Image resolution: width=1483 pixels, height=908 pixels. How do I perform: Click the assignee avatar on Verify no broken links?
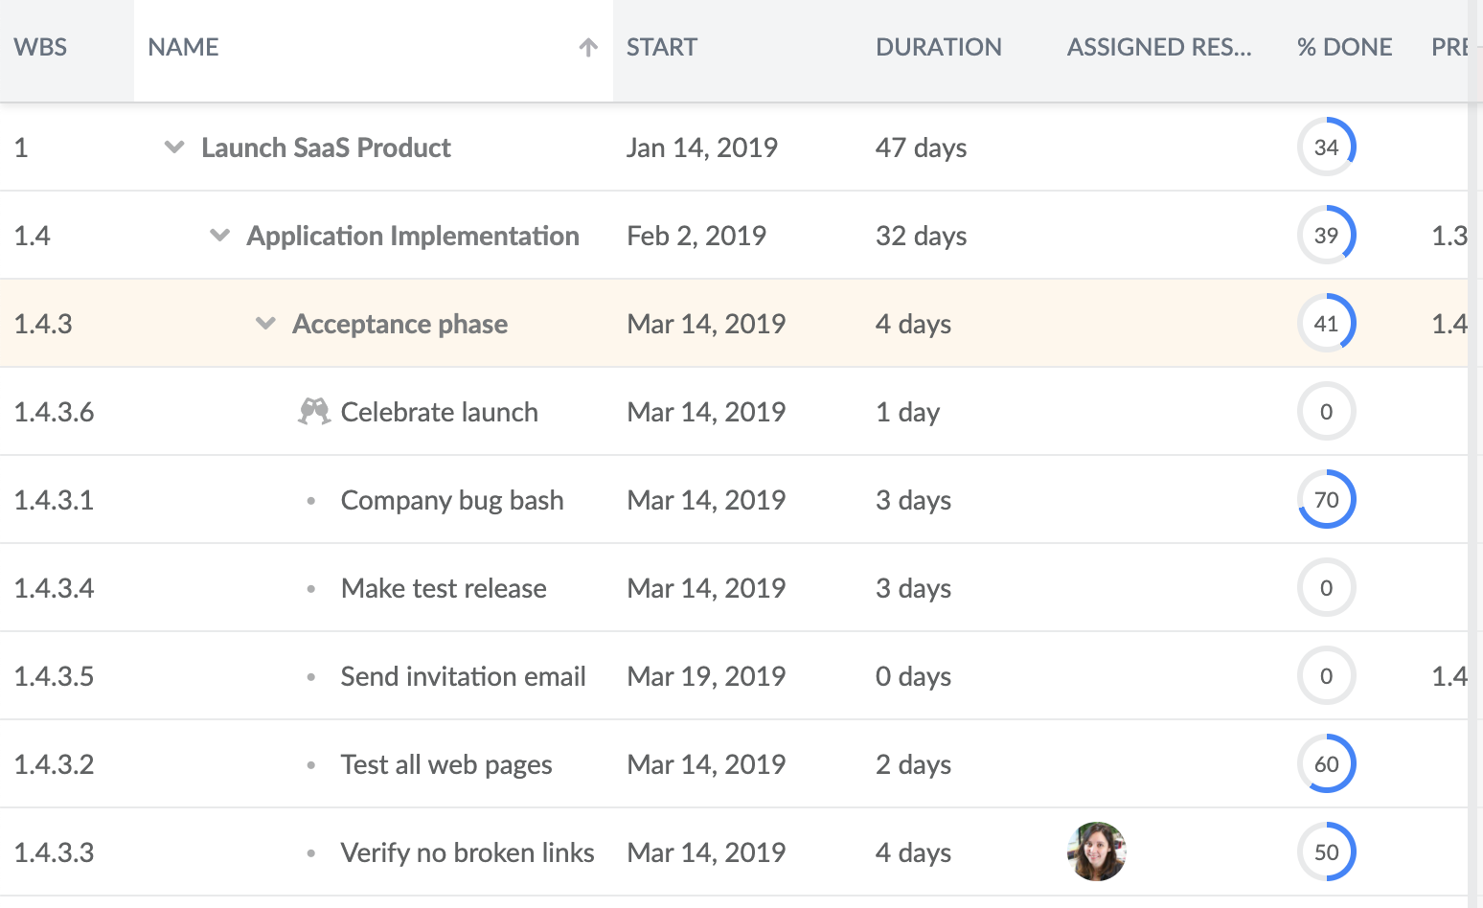[1095, 851]
